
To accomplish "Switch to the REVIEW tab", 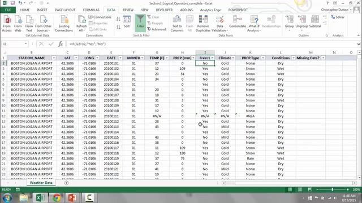I will (128, 10).
